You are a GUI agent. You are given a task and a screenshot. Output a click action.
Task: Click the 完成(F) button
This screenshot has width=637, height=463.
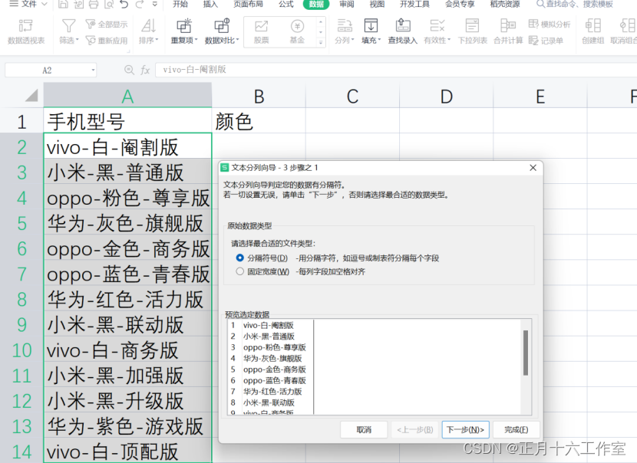(x=517, y=430)
